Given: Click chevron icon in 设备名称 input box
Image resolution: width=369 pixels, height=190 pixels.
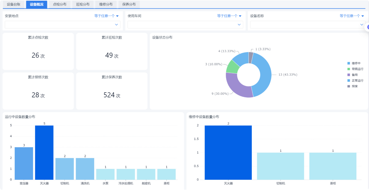Looking at the screenshot, I should pyautogui.click(x=362, y=25).
